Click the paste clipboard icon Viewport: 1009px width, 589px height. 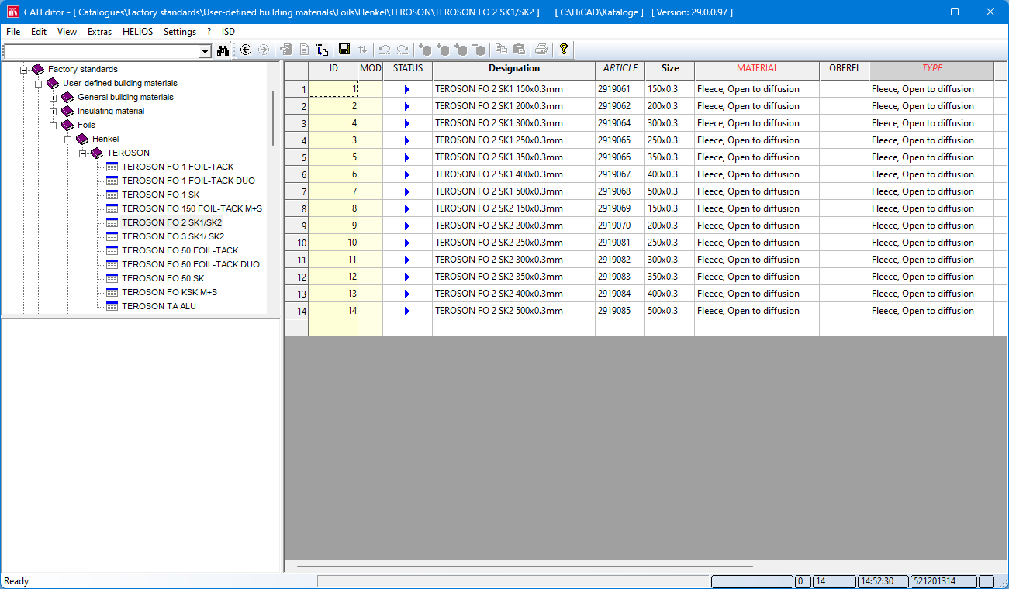(x=519, y=50)
